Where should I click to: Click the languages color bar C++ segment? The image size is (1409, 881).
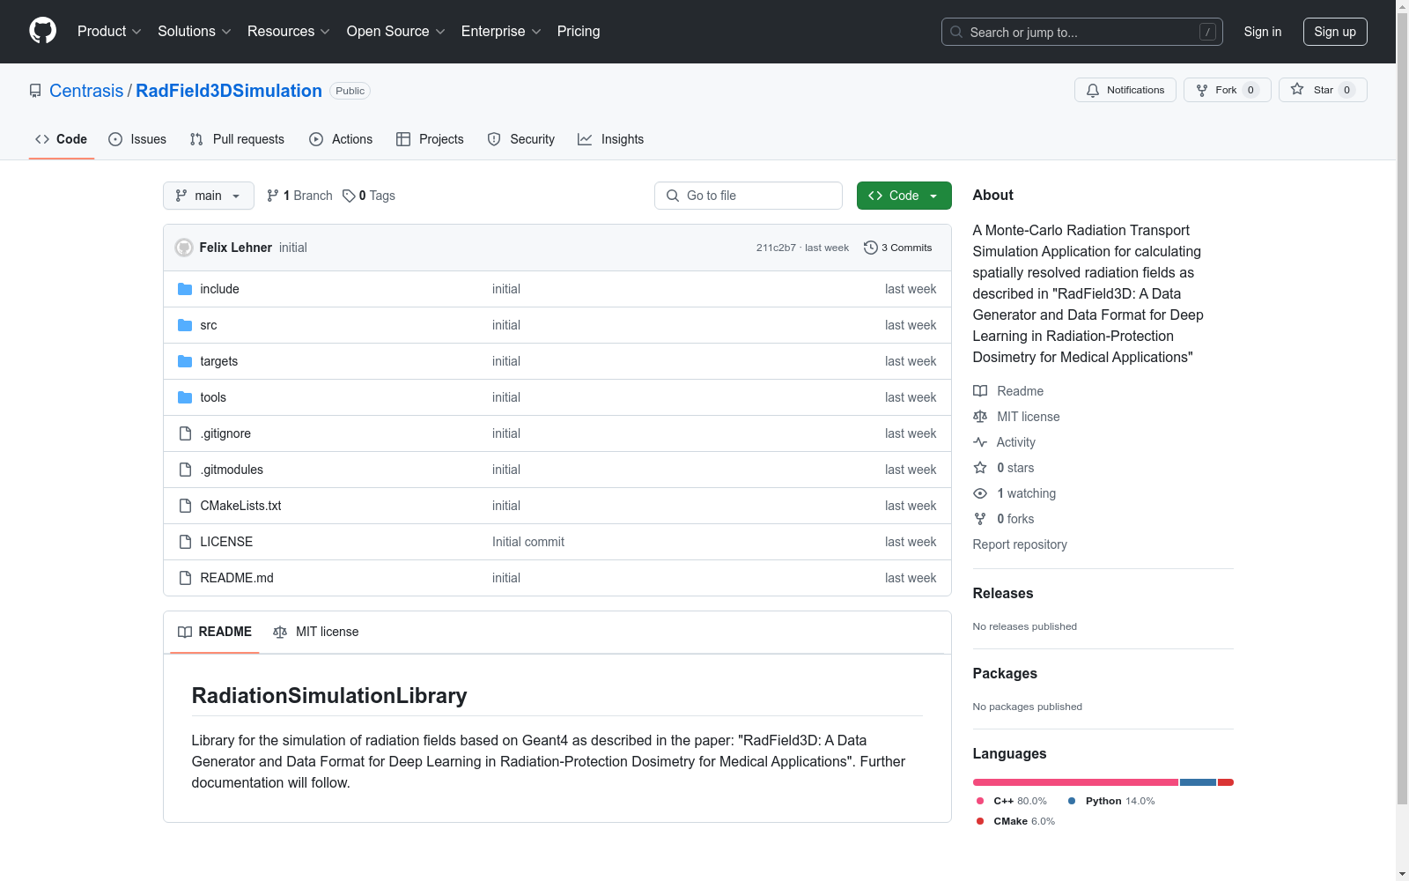(1074, 782)
